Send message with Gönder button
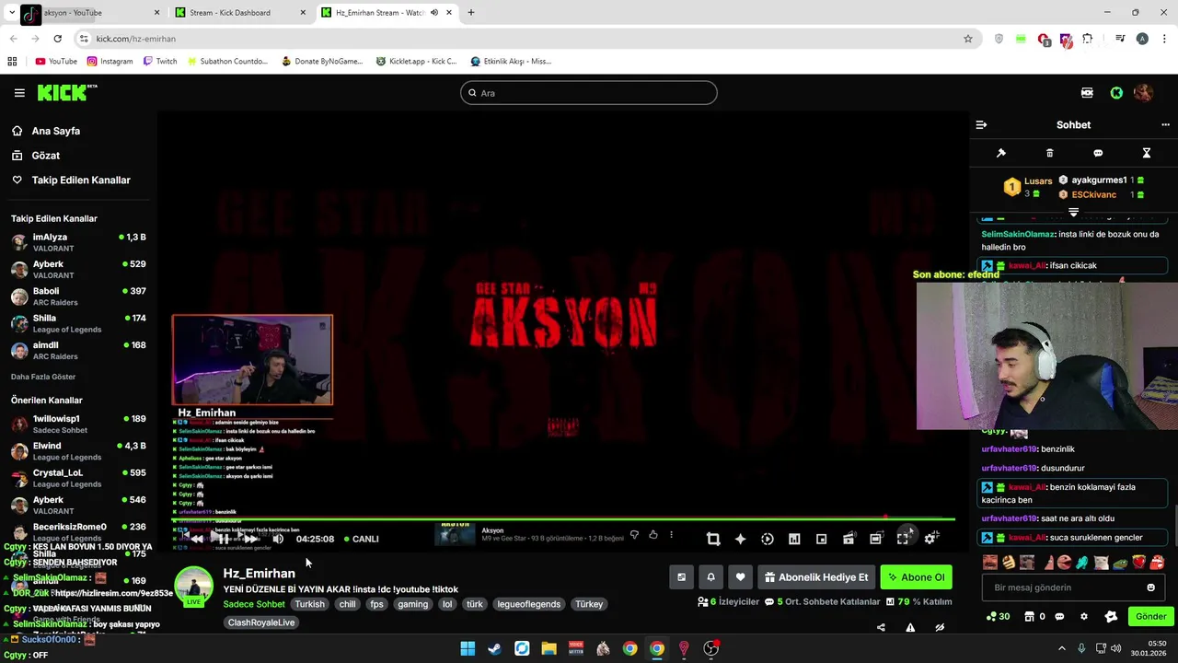This screenshot has height=663, width=1178. pyautogui.click(x=1150, y=616)
